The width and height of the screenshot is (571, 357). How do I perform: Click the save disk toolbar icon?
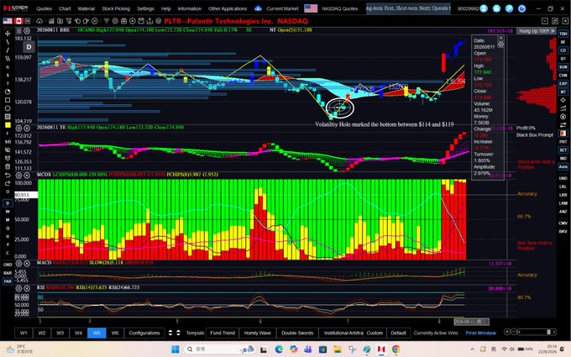click(x=141, y=21)
